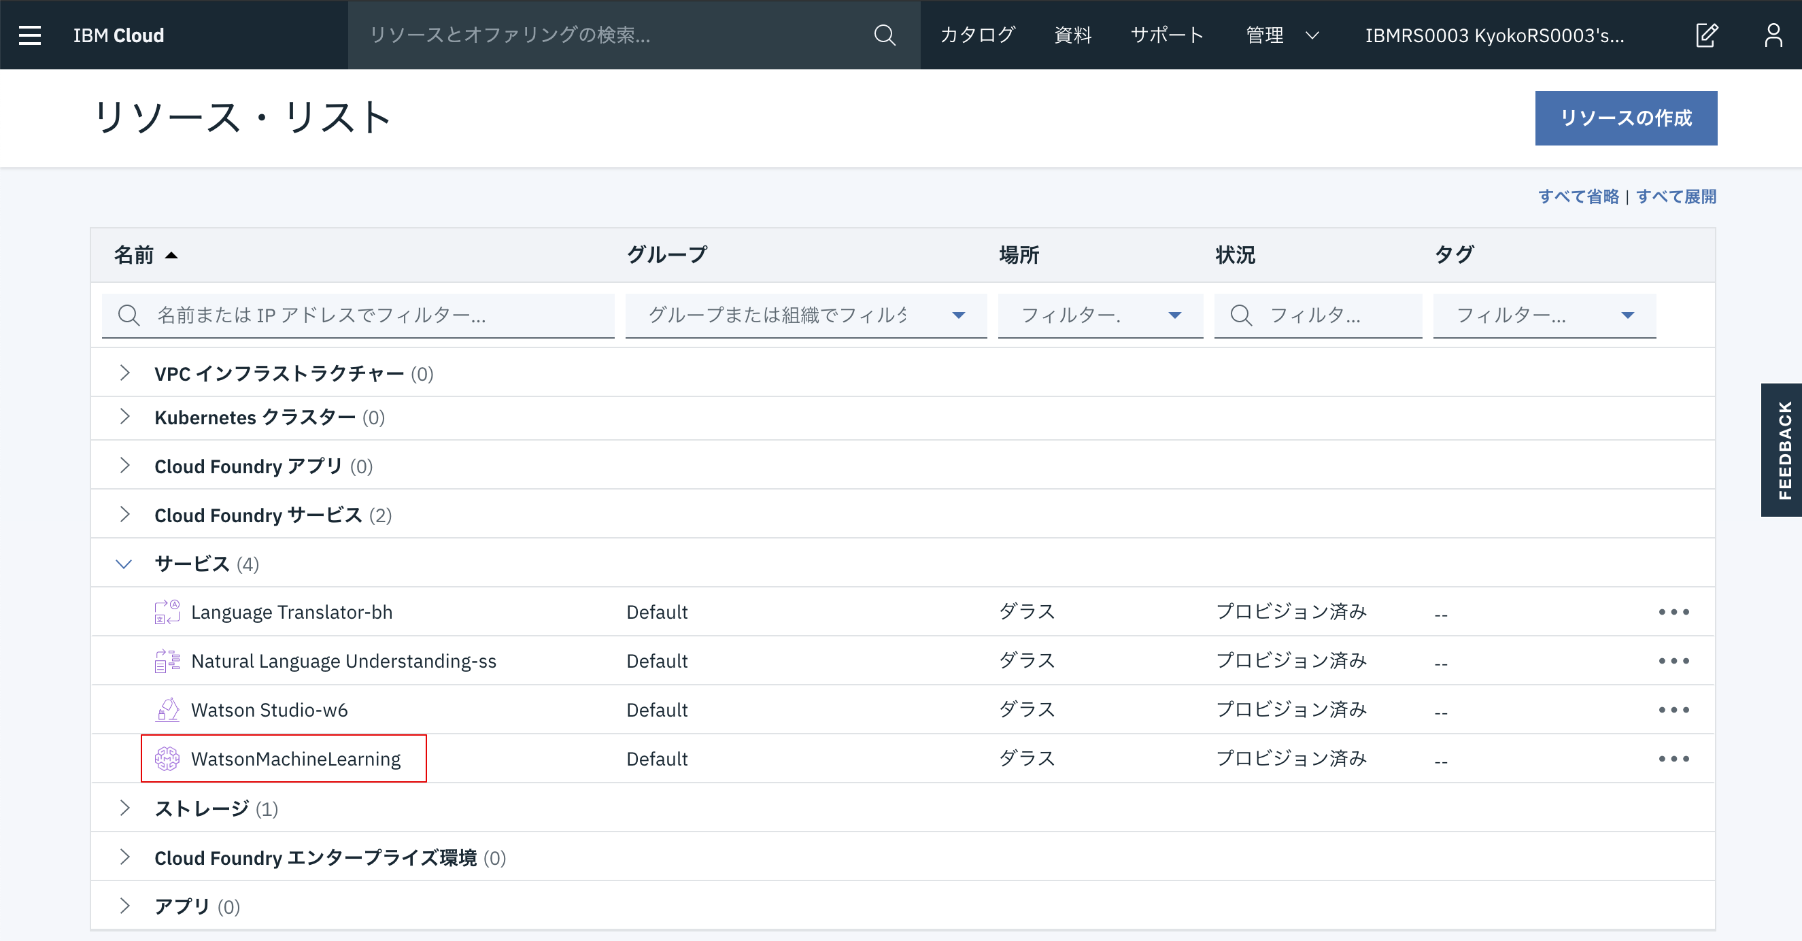Open the actions menu for Natural Language Understanding-ss

tap(1674, 661)
